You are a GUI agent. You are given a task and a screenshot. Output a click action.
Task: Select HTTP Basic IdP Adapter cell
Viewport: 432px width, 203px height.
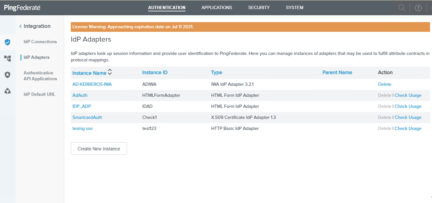tap(235, 128)
